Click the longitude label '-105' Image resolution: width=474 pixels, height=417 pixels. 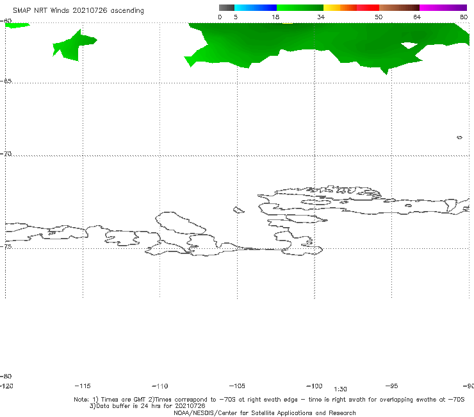[237, 386]
